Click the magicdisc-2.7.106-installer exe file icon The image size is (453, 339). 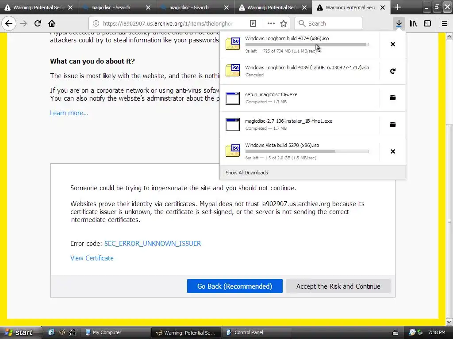pos(233,124)
